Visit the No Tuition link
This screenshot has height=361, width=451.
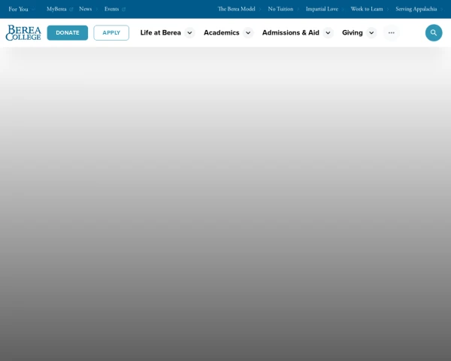coord(280,9)
